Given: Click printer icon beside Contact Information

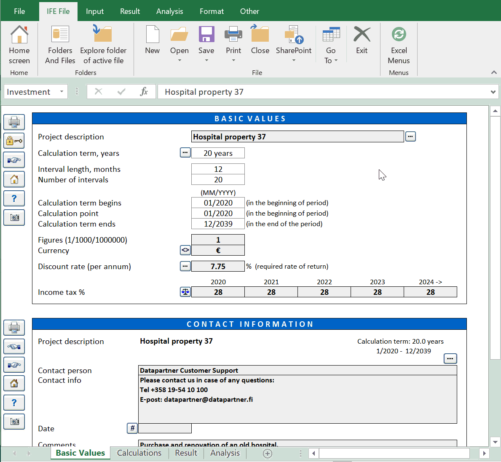Looking at the screenshot, I should click(14, 328).
